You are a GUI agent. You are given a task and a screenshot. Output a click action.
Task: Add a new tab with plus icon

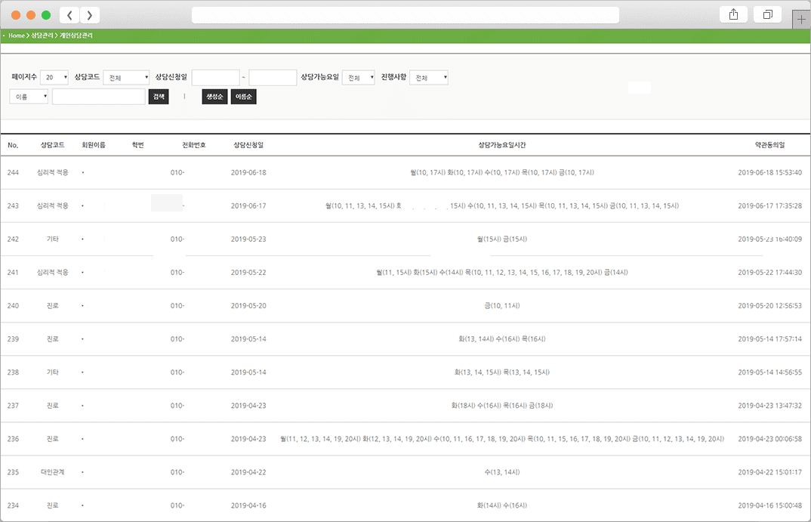[801, 20]
